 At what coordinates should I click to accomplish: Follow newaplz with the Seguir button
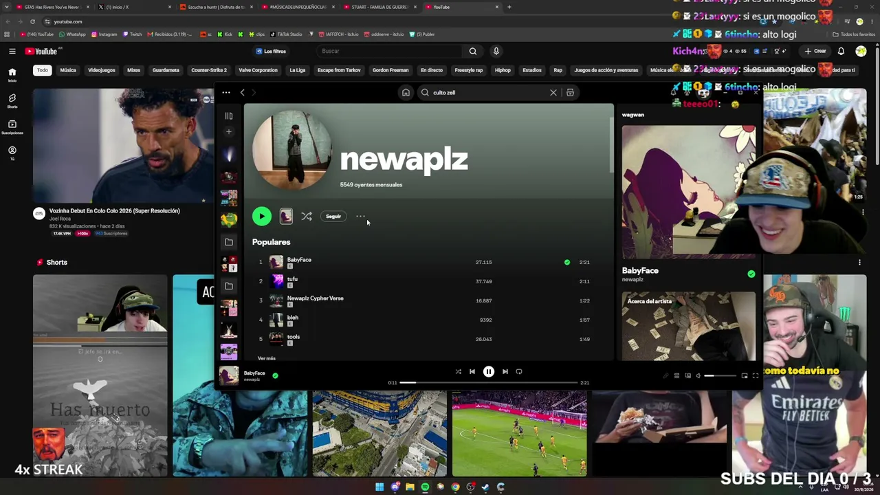pos(333,217)
